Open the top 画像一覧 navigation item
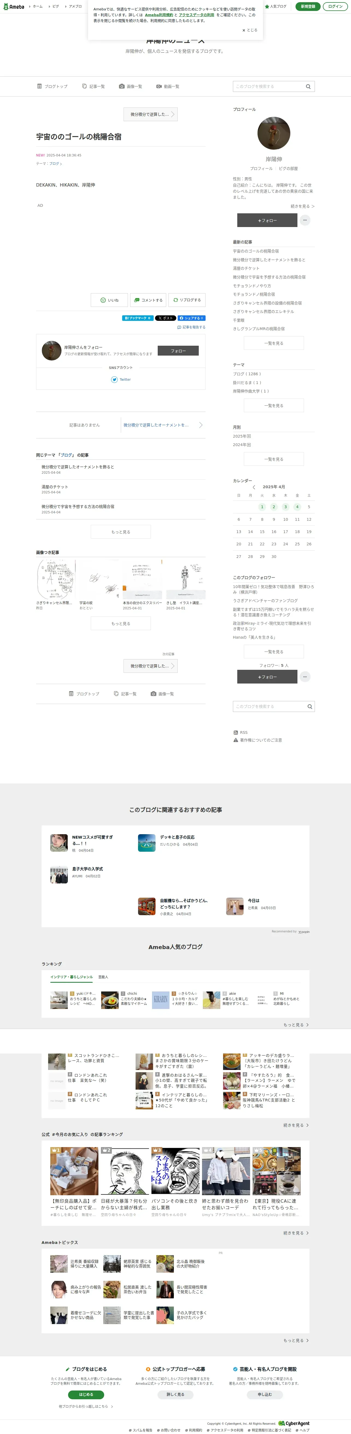 pos(131,86)
